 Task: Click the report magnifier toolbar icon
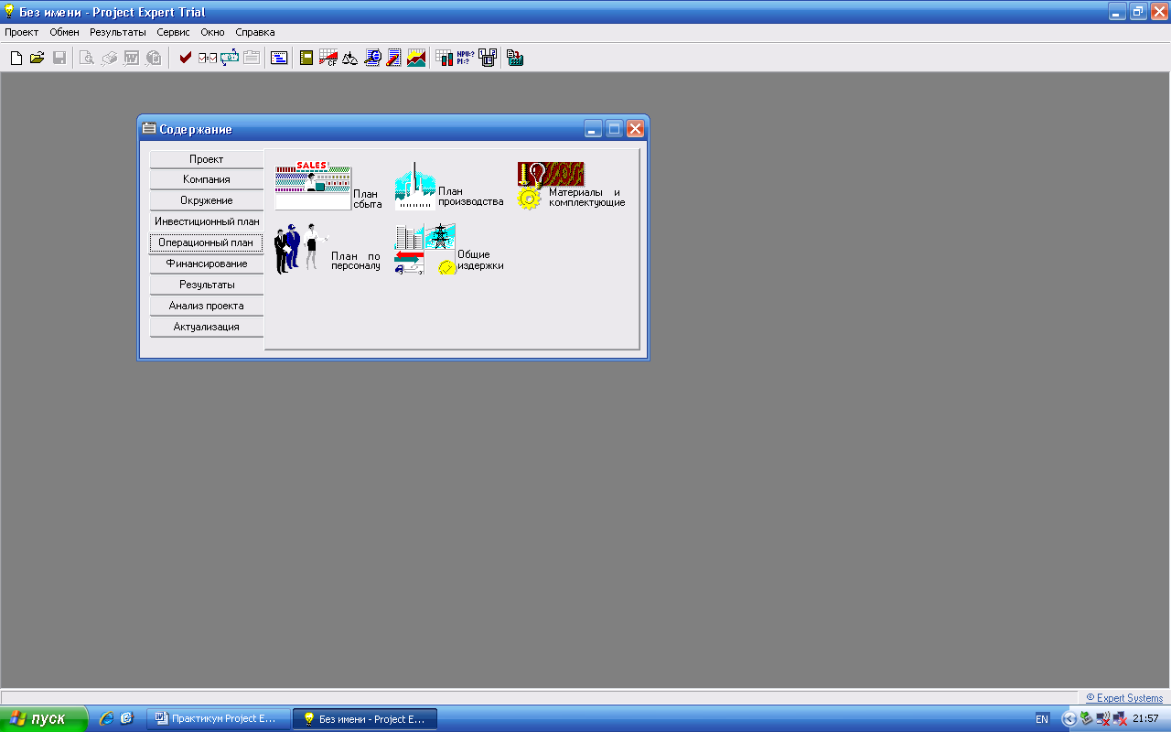click(372, 58)
